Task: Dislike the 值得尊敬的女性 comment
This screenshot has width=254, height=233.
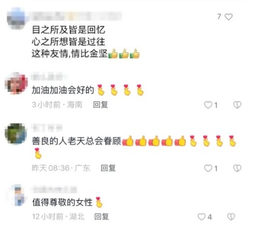Action: tap(231, 217)
